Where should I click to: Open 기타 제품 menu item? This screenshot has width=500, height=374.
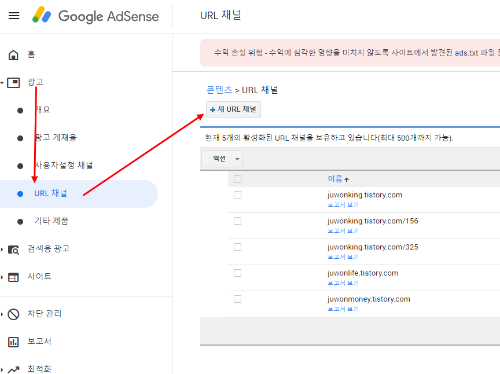coord(52,221)
